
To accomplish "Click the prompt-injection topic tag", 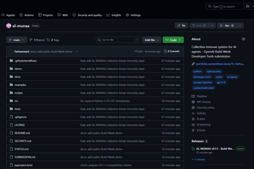I will coord(203,82).
